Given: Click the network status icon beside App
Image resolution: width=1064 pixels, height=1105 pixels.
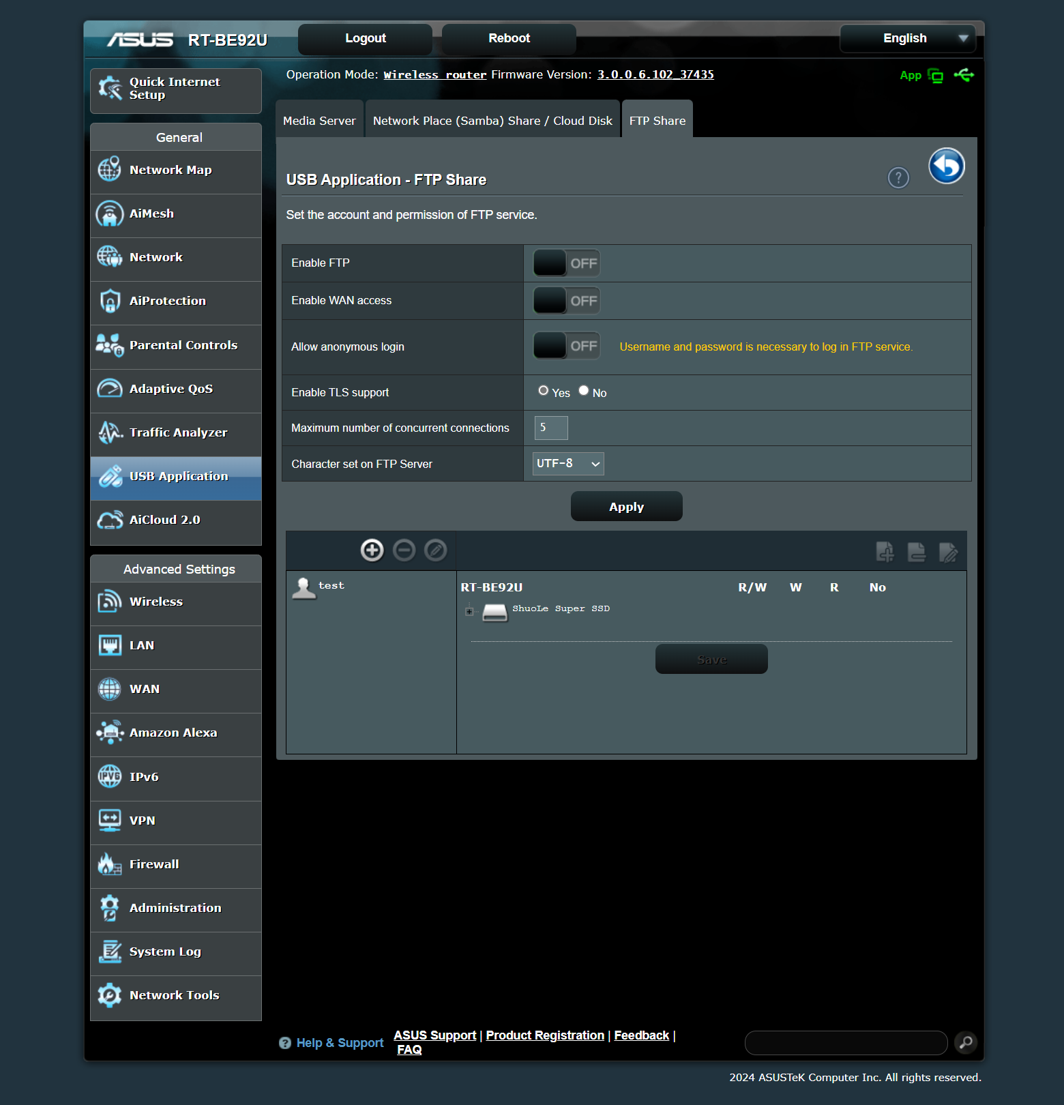Looking at the screenshot, I should click(x=936, y=76).
